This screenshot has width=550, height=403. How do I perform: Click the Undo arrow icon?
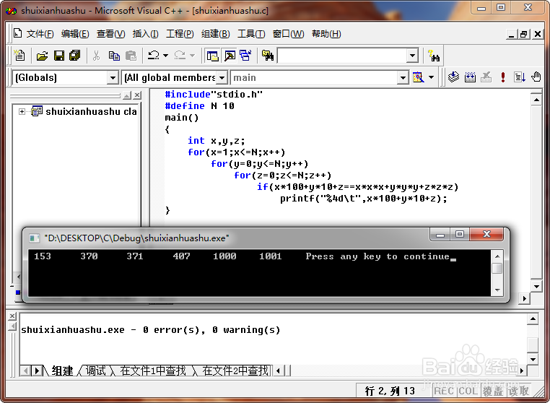[x=153, y=56]
